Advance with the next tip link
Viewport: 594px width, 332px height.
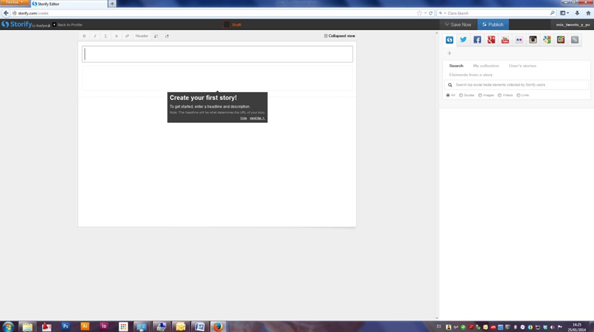(x=257, y=118)
